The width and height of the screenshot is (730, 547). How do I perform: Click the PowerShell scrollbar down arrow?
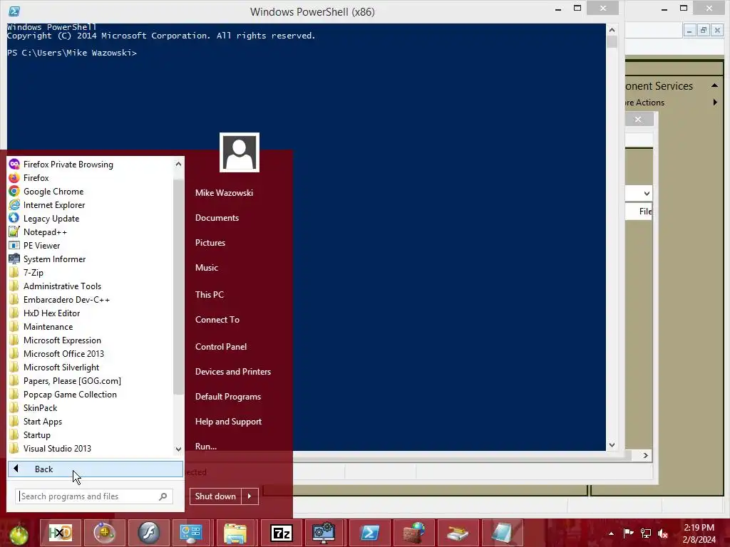coord(612,445)
